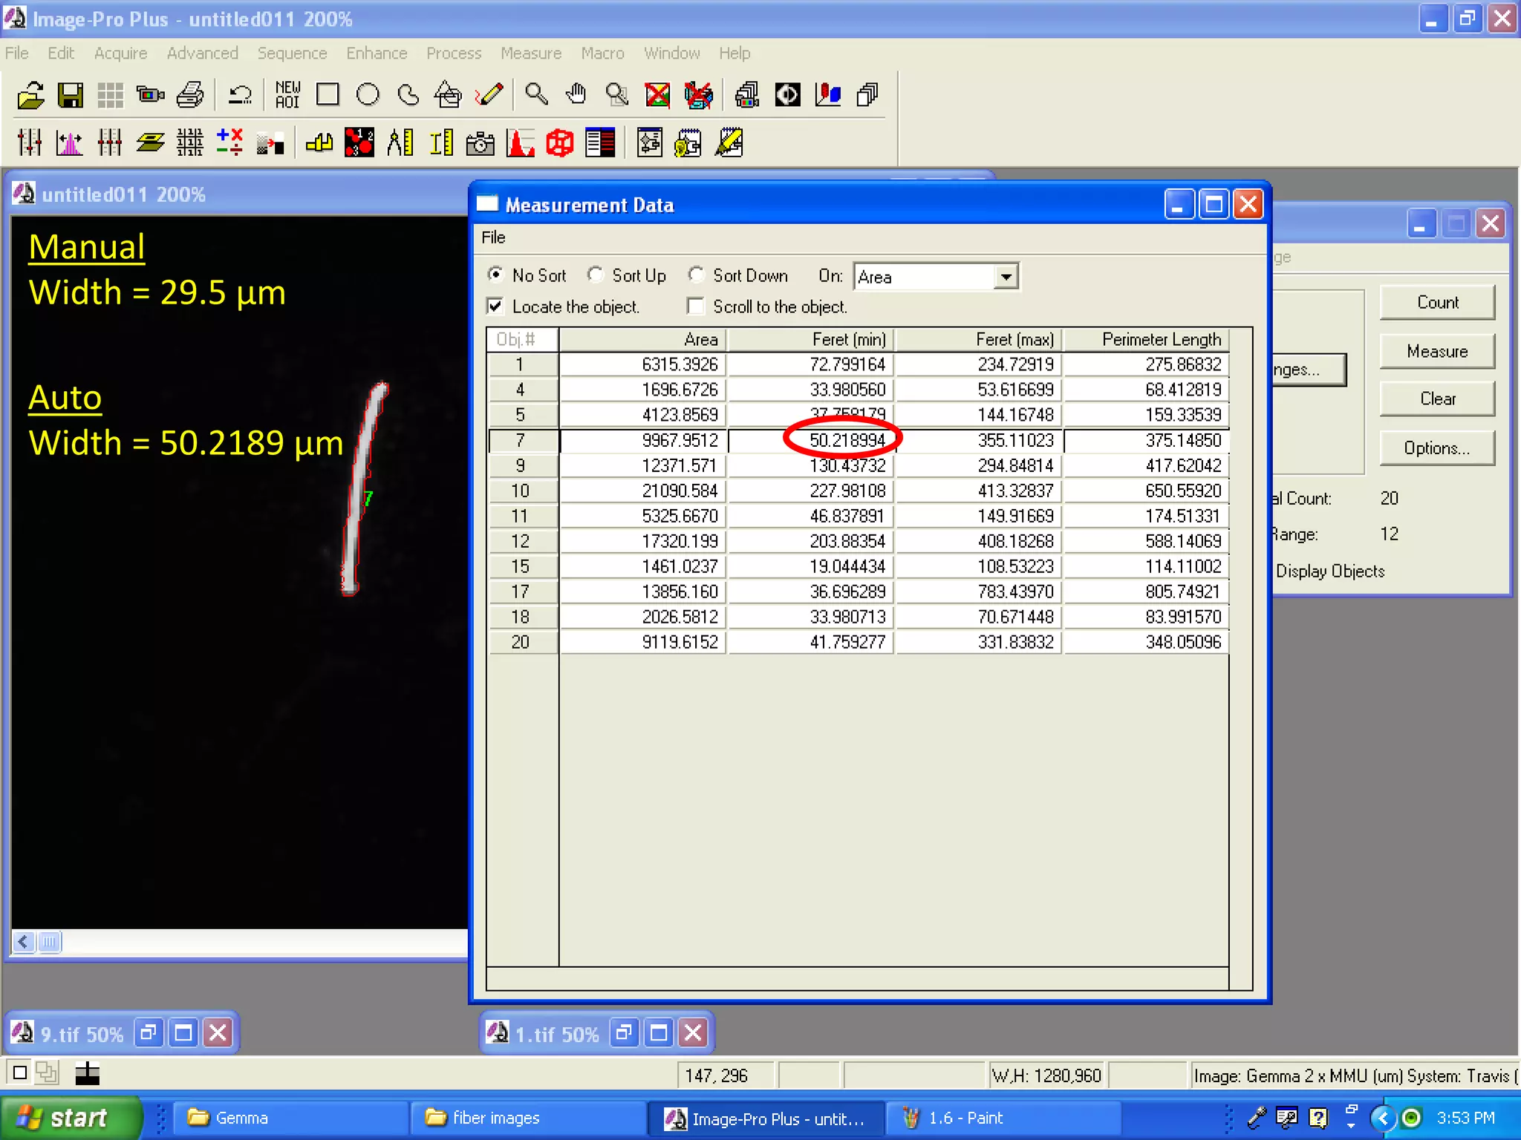Click the layered planes color channel icon
This screenshot has width=1521, height=1140.
point(150,142)
